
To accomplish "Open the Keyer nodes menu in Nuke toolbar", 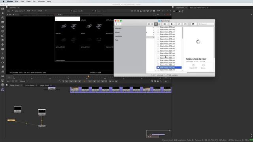I will (3, 36).
